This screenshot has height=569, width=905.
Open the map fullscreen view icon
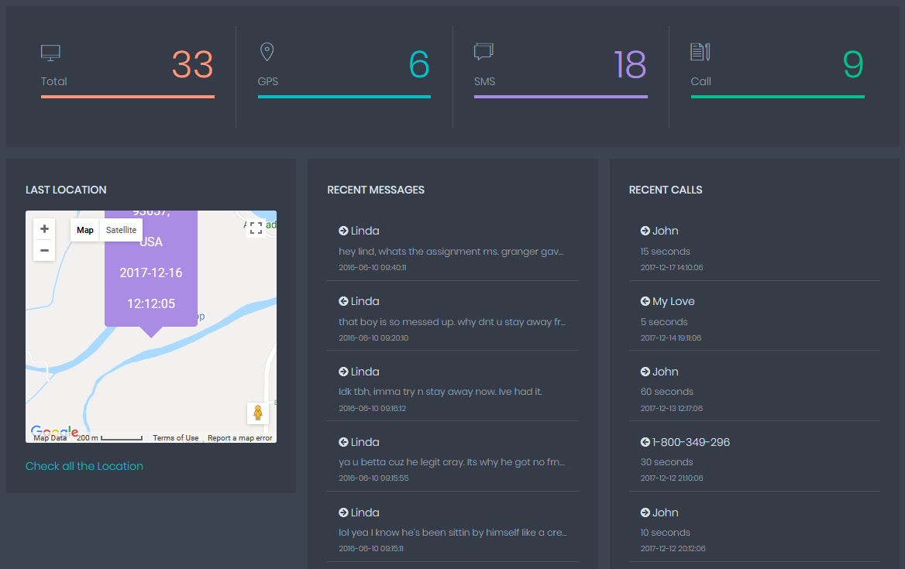256,228
